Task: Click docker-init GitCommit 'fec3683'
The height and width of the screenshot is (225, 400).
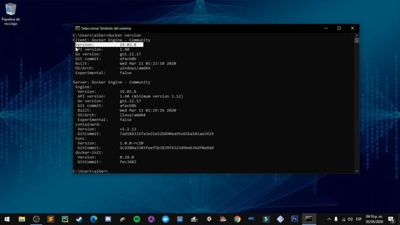Action: (128, 162)
